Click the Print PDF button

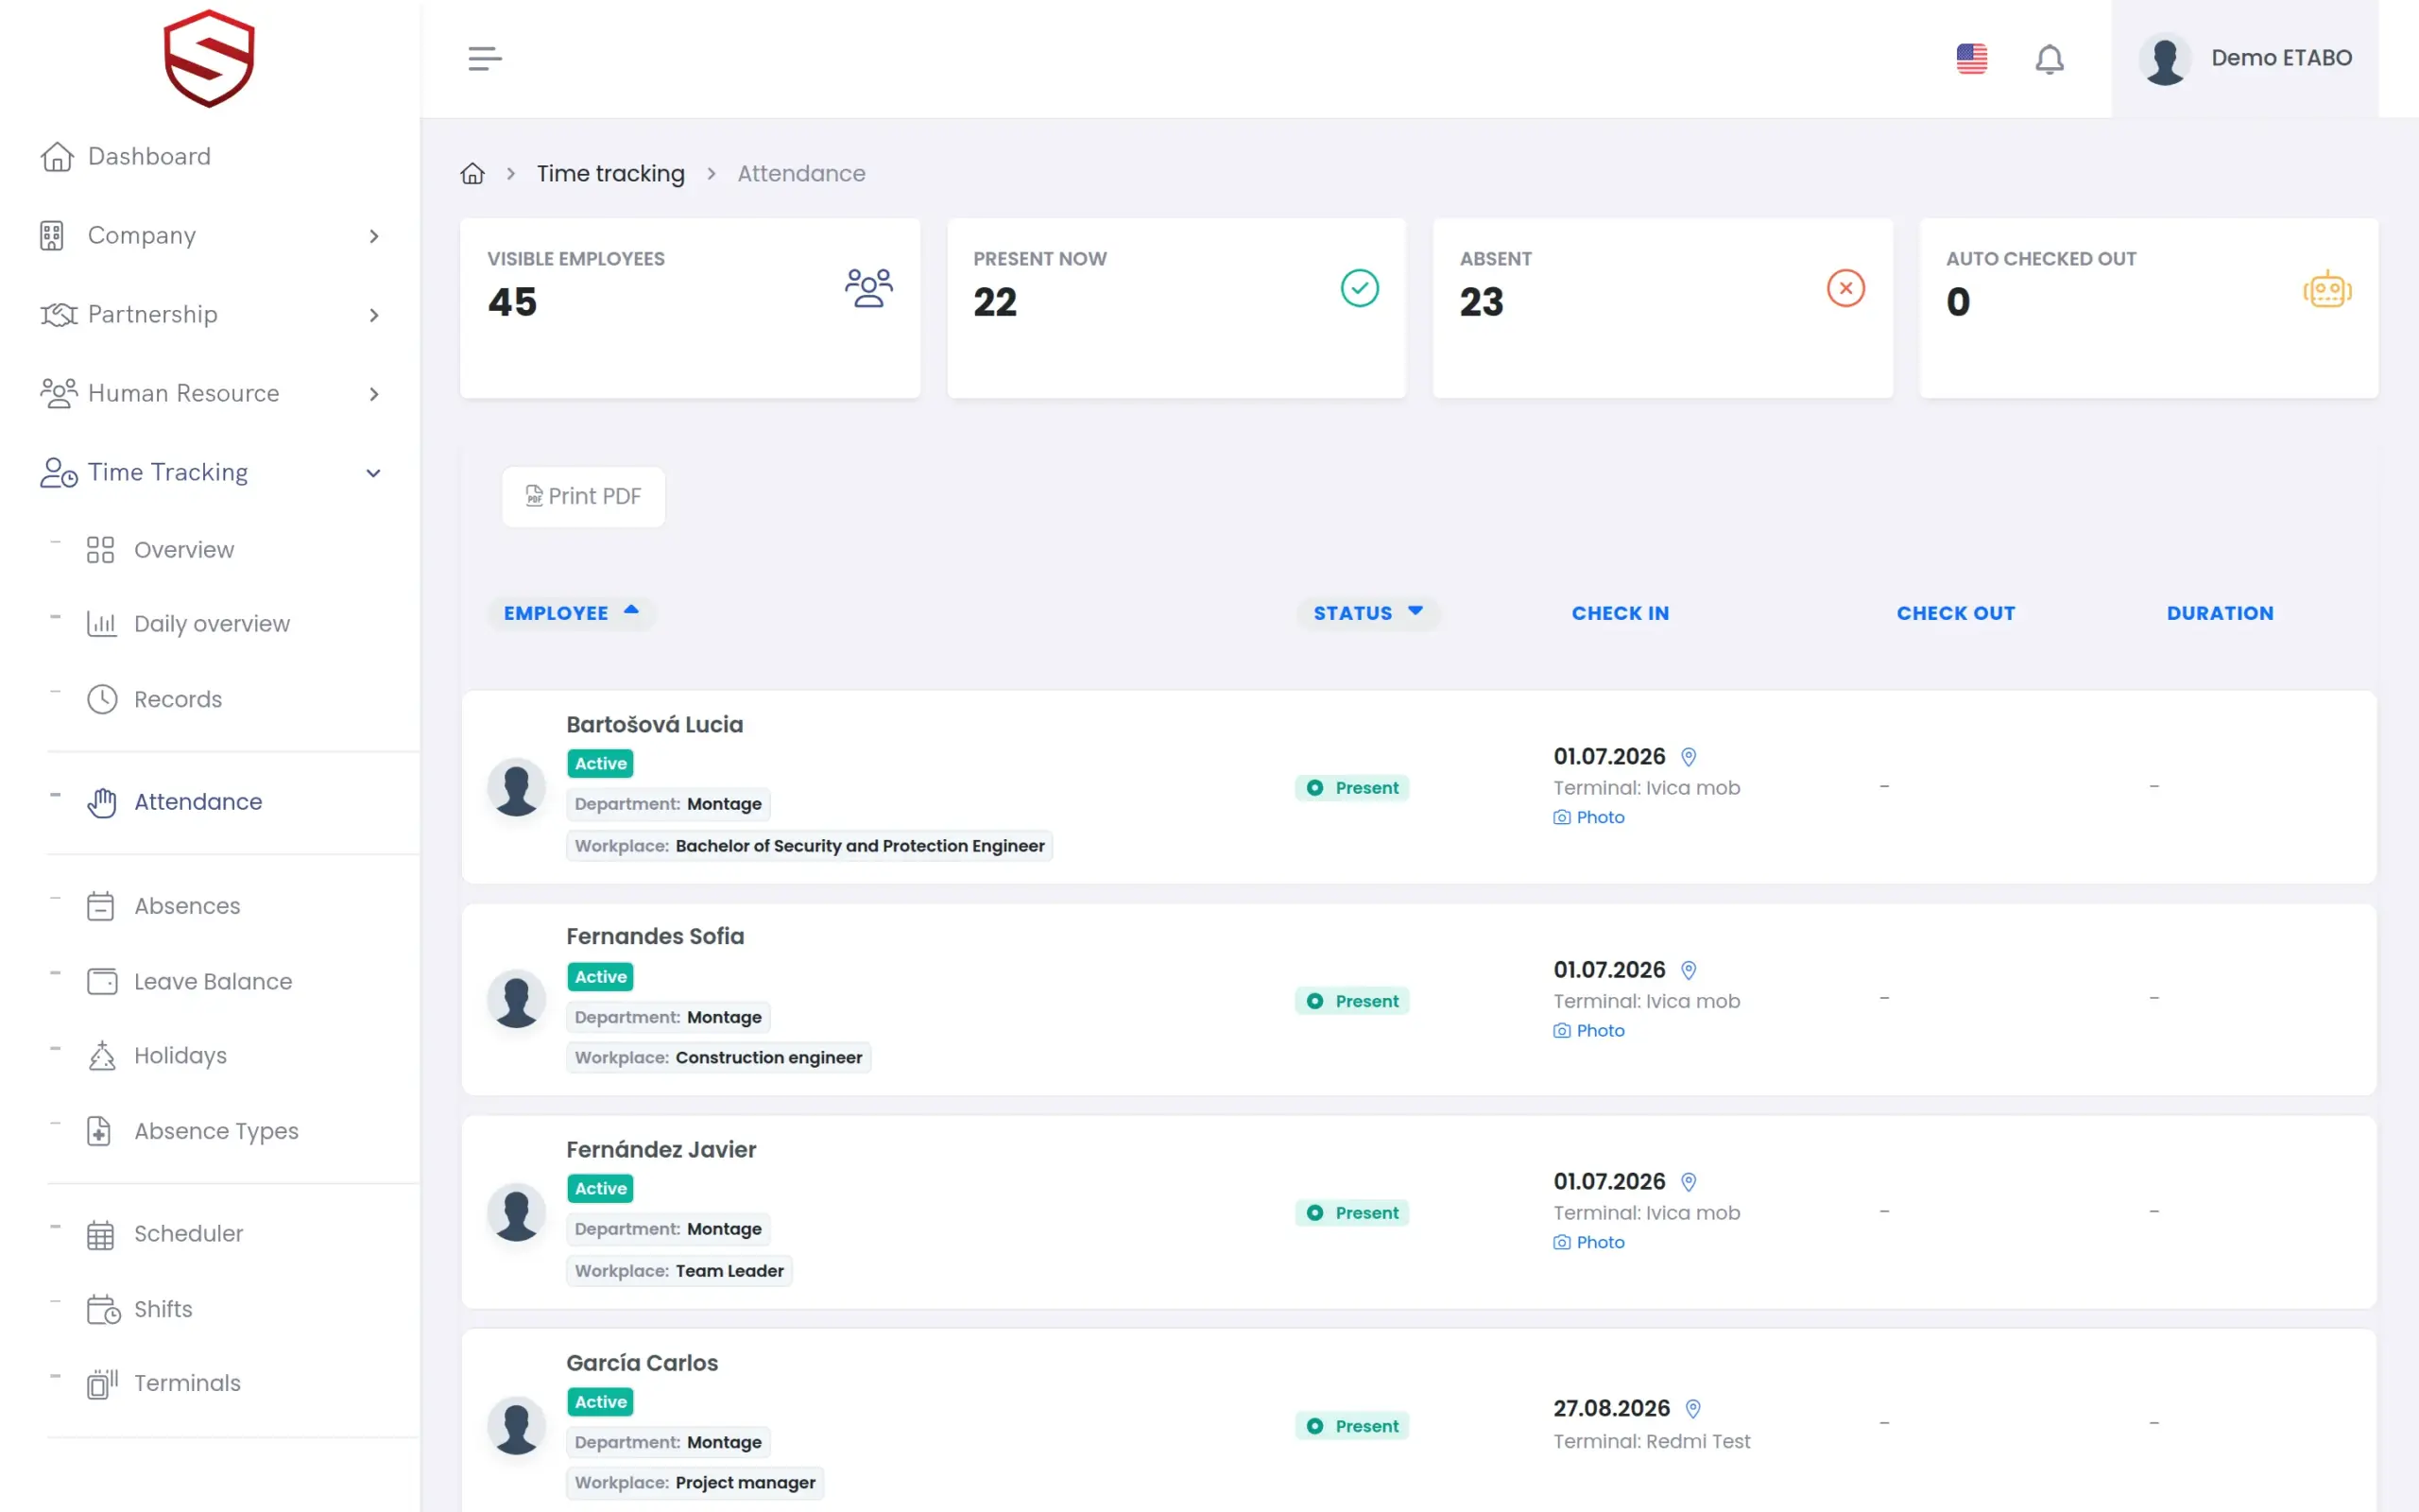click(x=584, y=497)
